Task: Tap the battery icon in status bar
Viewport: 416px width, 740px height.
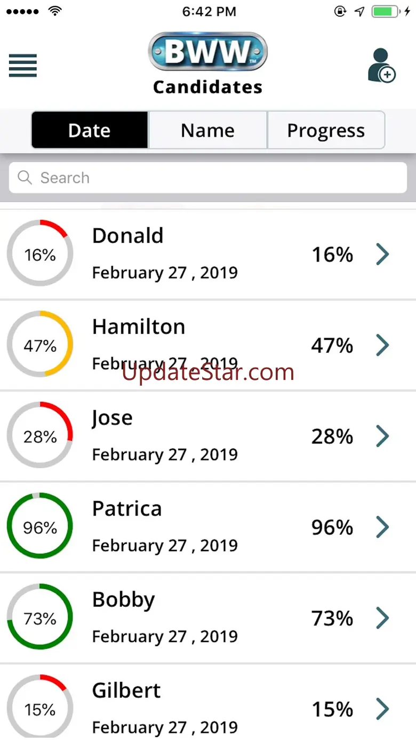Action: point(385,12)
